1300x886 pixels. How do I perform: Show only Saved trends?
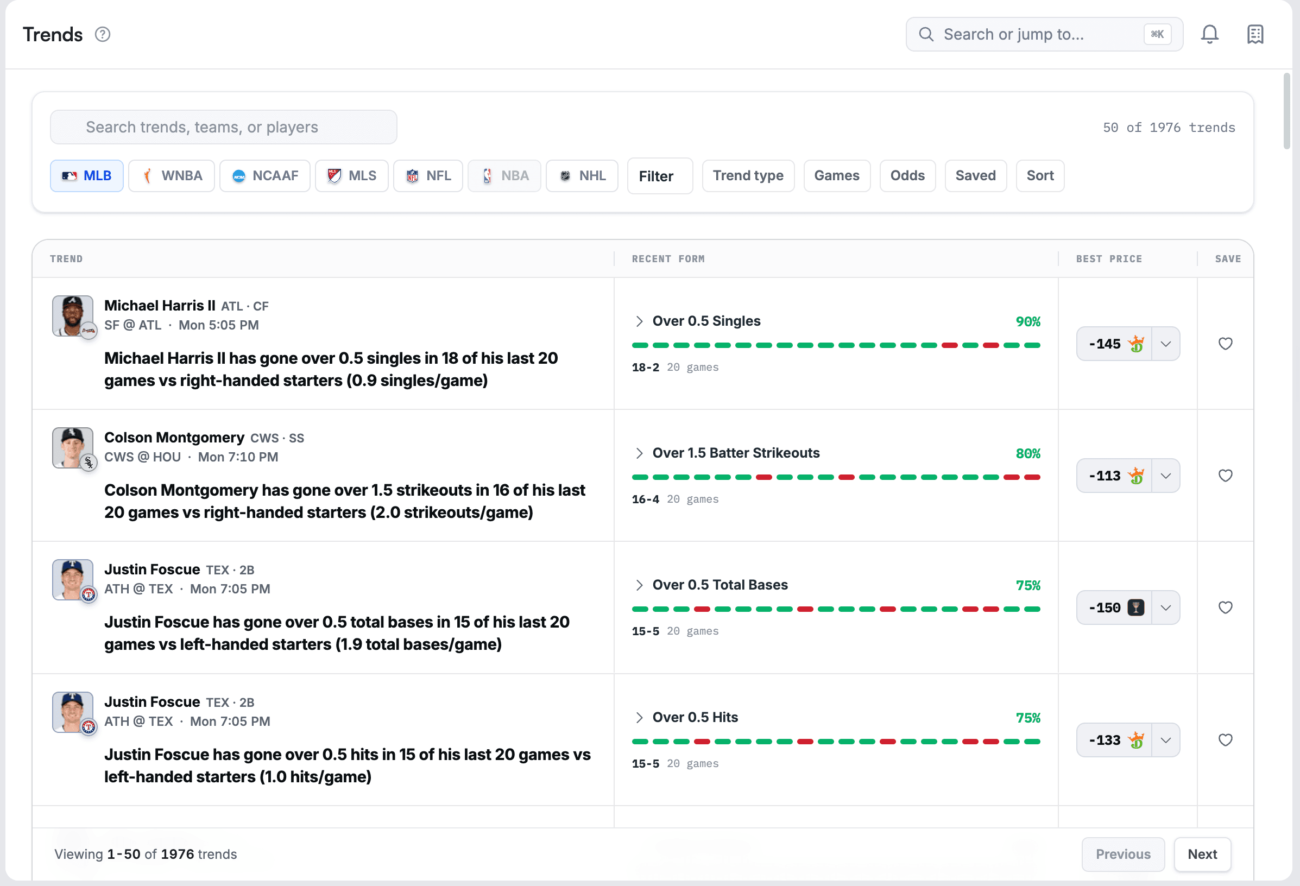976,176
